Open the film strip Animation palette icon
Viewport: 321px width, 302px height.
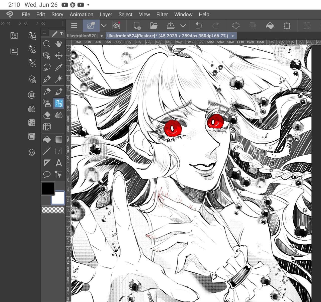[x=32, y=136]
